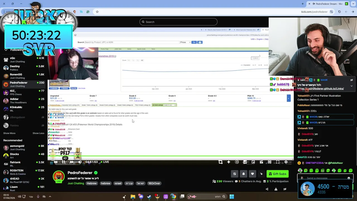
Task: Report the stream with warning icon
Action: (276, 189)
